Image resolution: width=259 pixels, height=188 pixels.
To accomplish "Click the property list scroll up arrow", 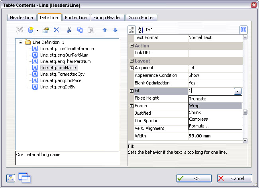I will [x=245, y=37].
